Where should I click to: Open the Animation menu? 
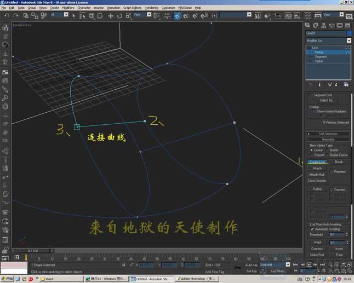(113, 8)
